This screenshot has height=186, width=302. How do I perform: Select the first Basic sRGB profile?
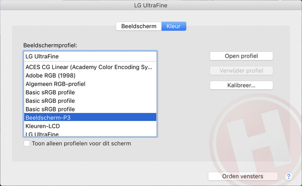tap(90, 92)
